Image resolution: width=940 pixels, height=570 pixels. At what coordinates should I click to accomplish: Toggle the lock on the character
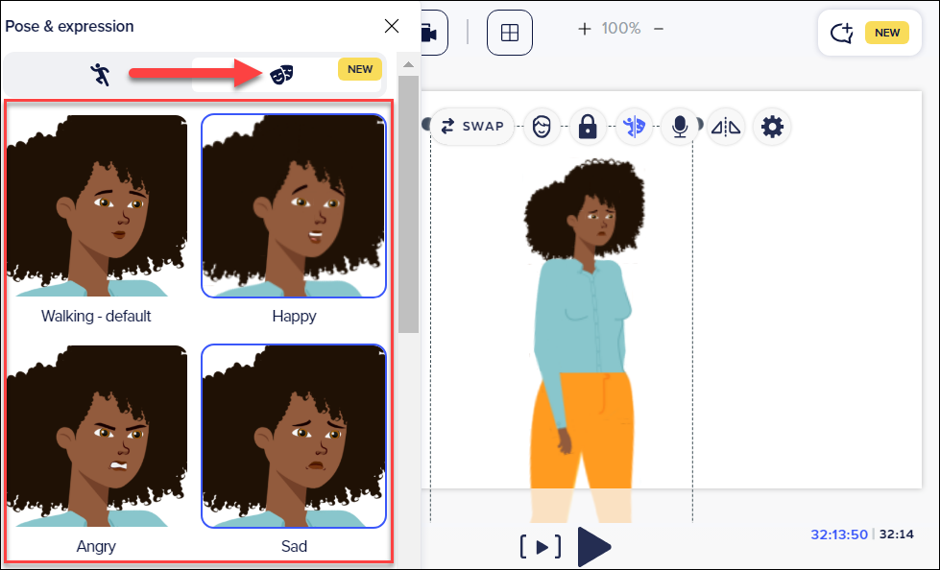(588, 126)
